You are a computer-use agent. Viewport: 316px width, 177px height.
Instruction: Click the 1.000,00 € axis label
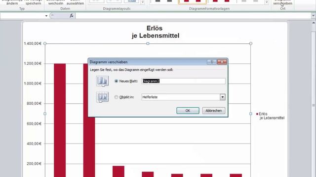pos(33,84)
